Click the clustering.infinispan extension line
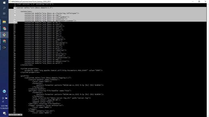The height and width of the screenshot is (117, 209). coord(52,13)
